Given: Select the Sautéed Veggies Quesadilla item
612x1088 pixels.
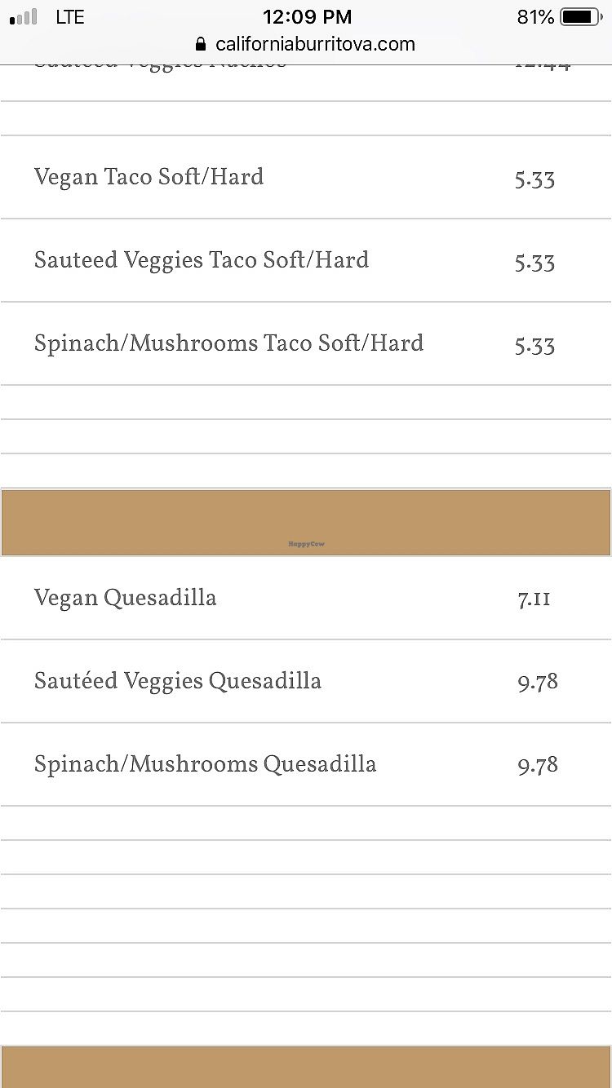Looking at the screenshot, I should point(177,681).
